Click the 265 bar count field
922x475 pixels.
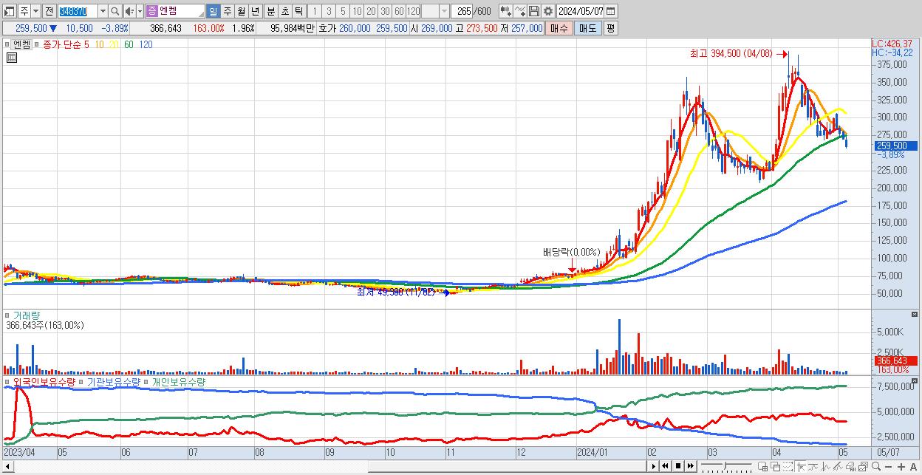(462, 11)
